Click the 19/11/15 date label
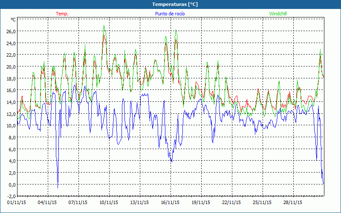The image size is (341, 213). [201, 203]
